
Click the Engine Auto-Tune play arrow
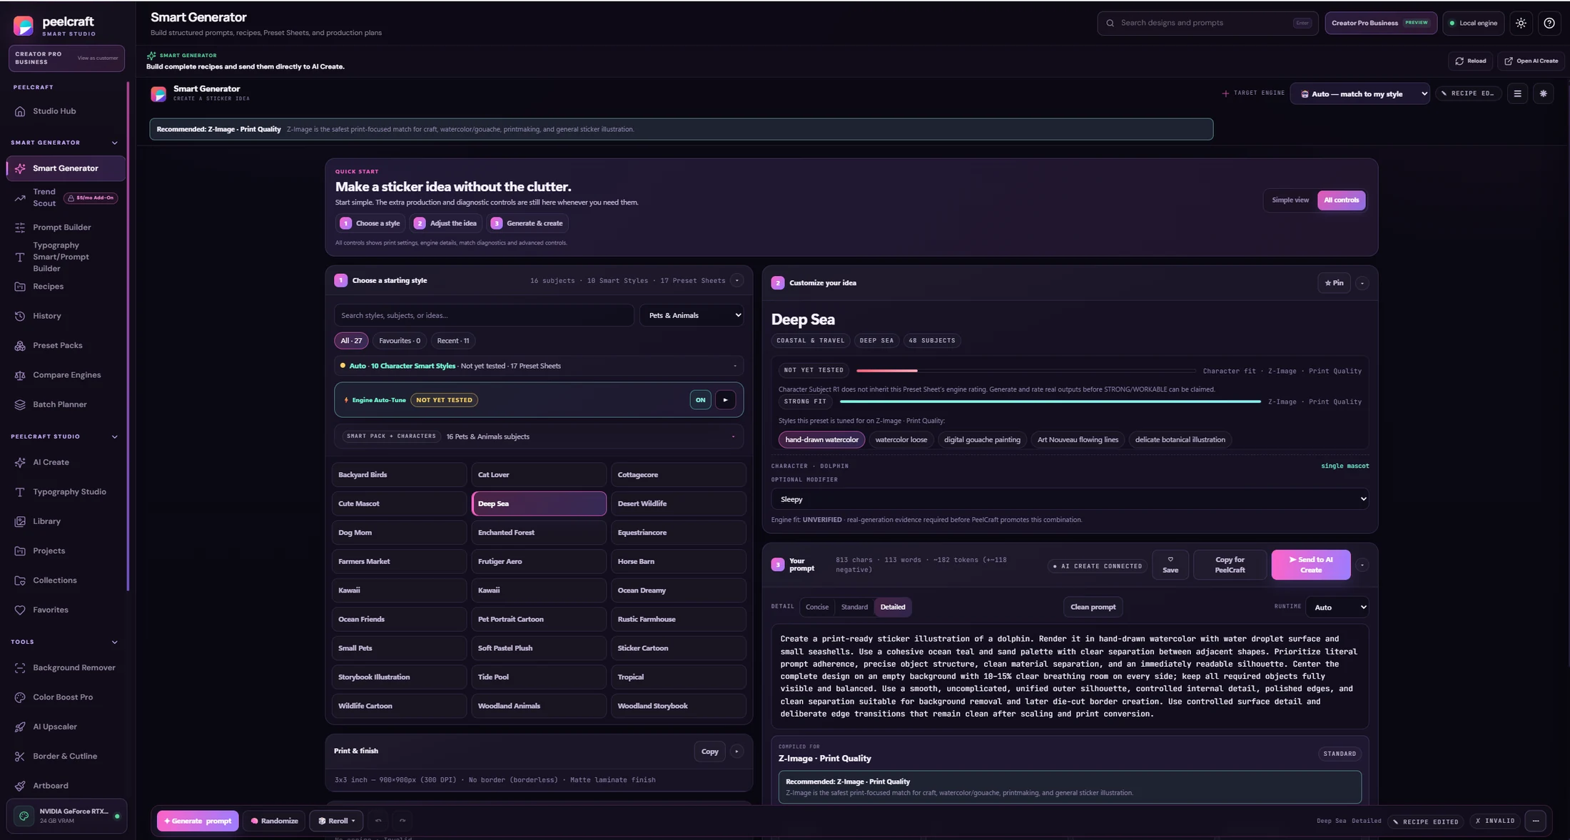pos(725,400)
